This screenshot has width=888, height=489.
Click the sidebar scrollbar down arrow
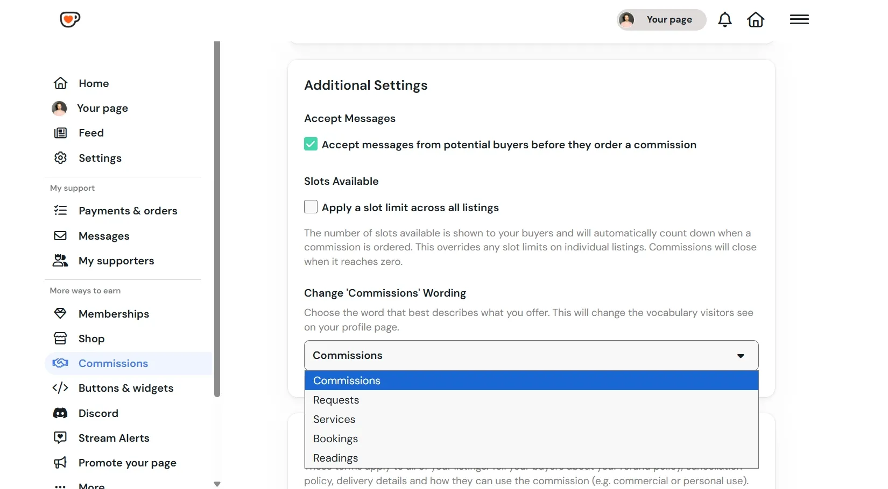click(x=217, y=484)
